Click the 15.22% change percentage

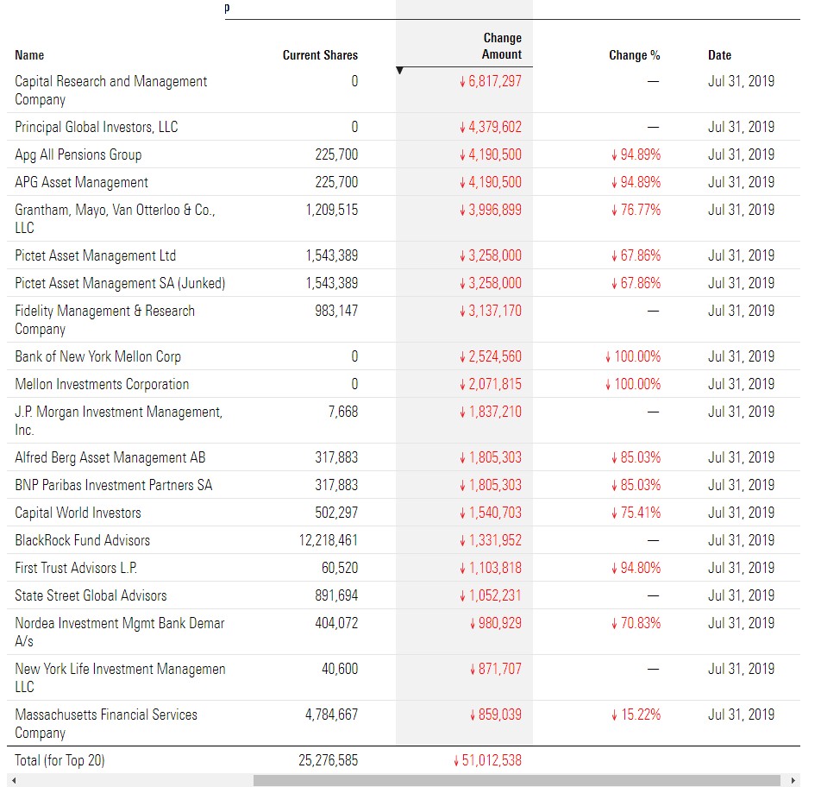pyautogui.click(x=636, y=715)
